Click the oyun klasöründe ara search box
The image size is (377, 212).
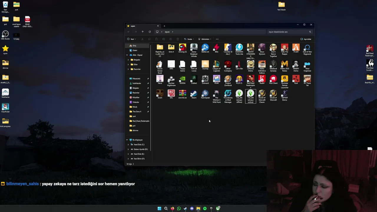point(290,32)
